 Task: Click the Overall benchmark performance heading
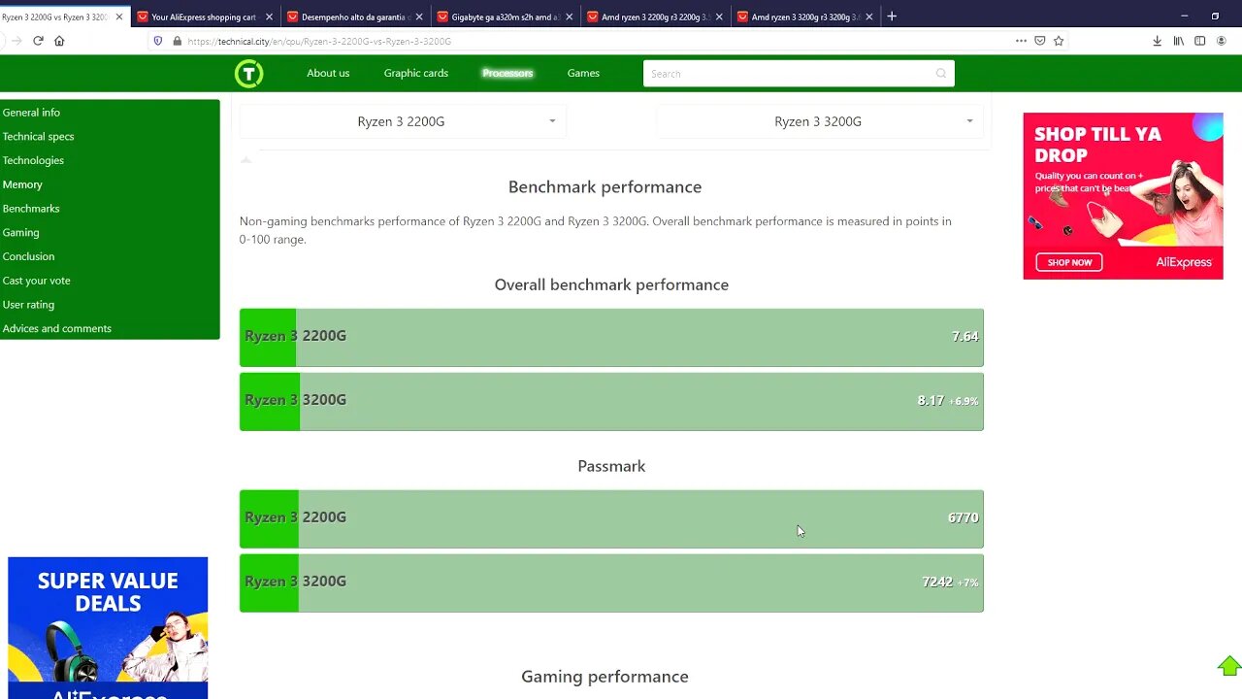click(x=611, y=285)
